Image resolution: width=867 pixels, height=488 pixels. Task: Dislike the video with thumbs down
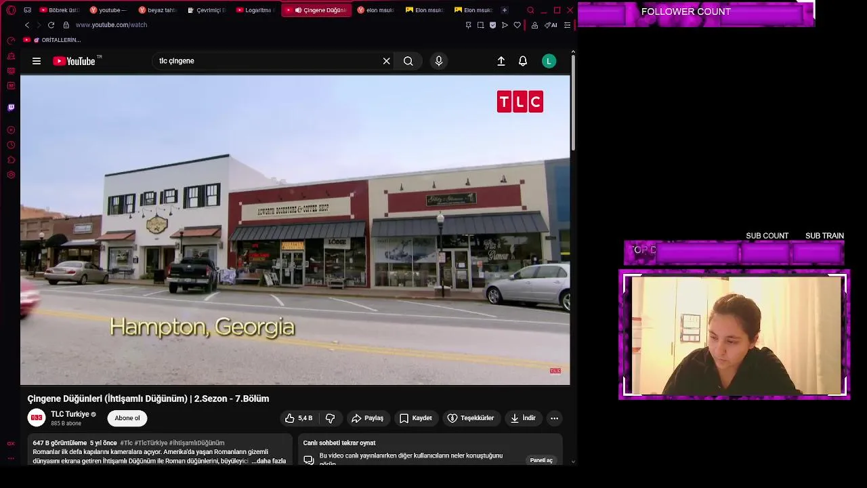pyautogui.click(x=331, y=418)
